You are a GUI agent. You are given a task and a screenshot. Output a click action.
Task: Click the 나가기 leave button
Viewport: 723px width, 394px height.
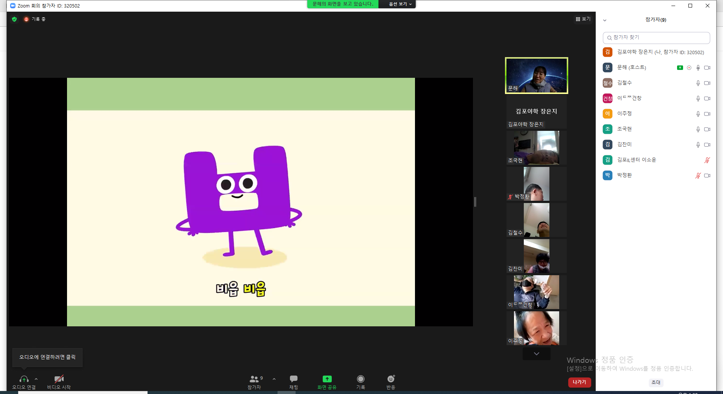[x=580, y=382]
